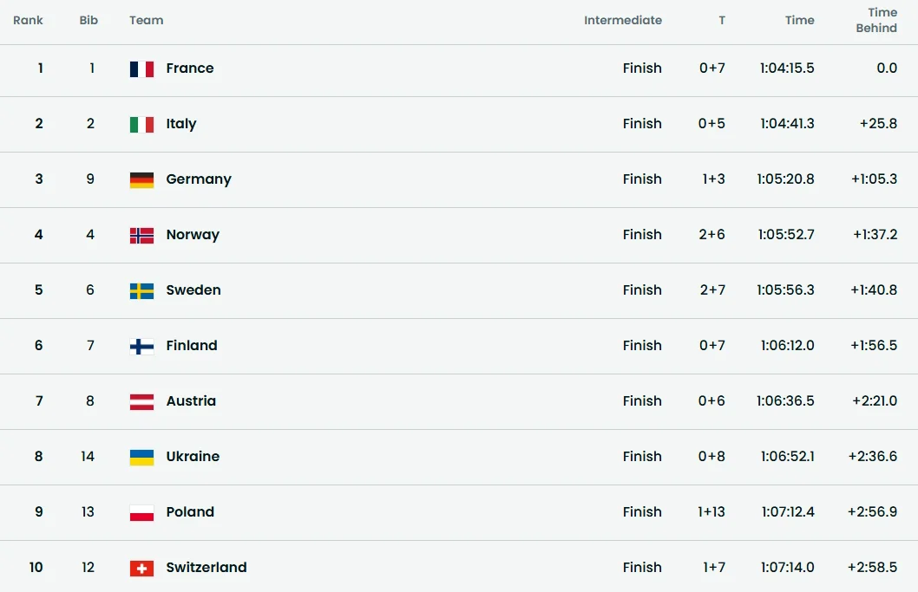Select the Poland flag icon
Viewport: 918px width, 592px height.
141,512
